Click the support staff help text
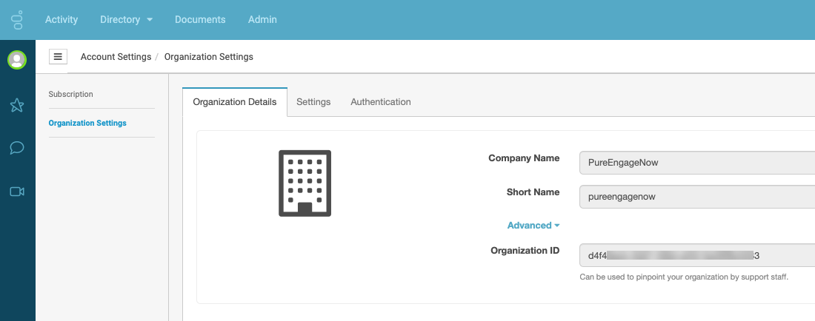The image size is (815, 321). click(x=684, y=277)
